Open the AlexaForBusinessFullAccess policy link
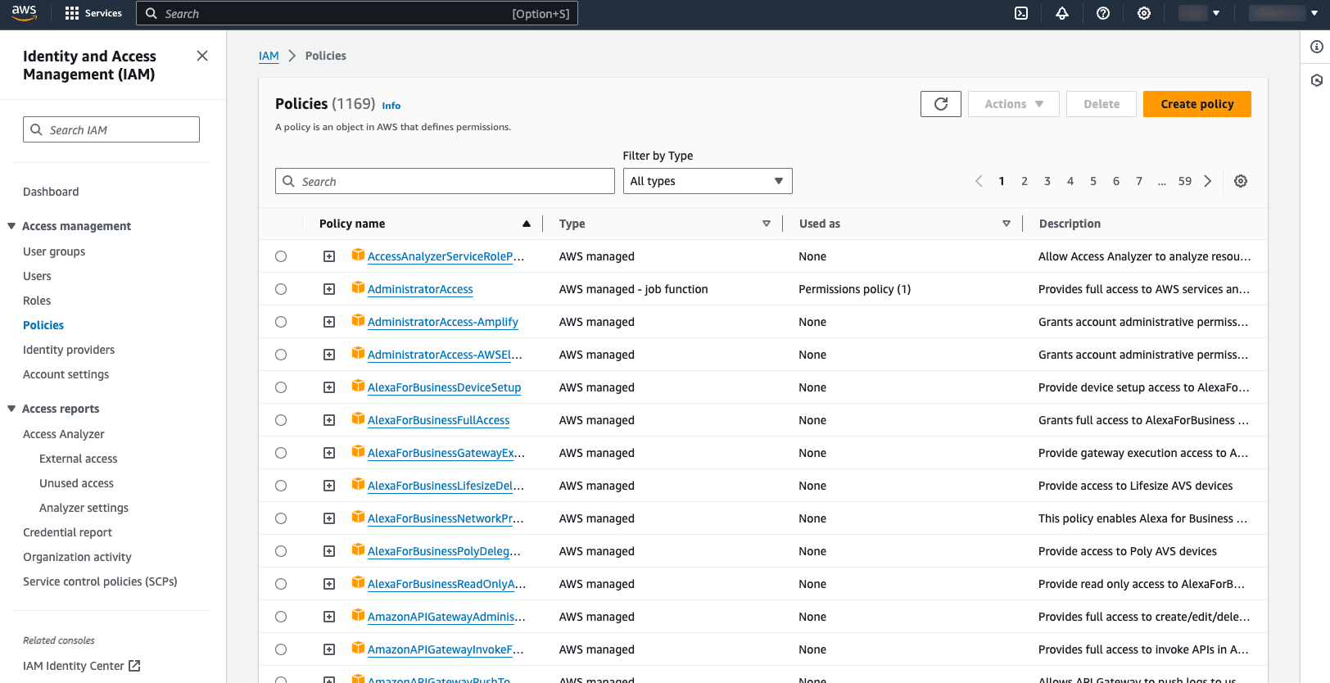The height and width of the screenshot is (683, 1330). tap(438, 420)
